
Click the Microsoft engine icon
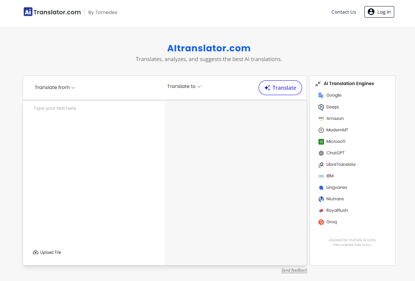(321, 142)
